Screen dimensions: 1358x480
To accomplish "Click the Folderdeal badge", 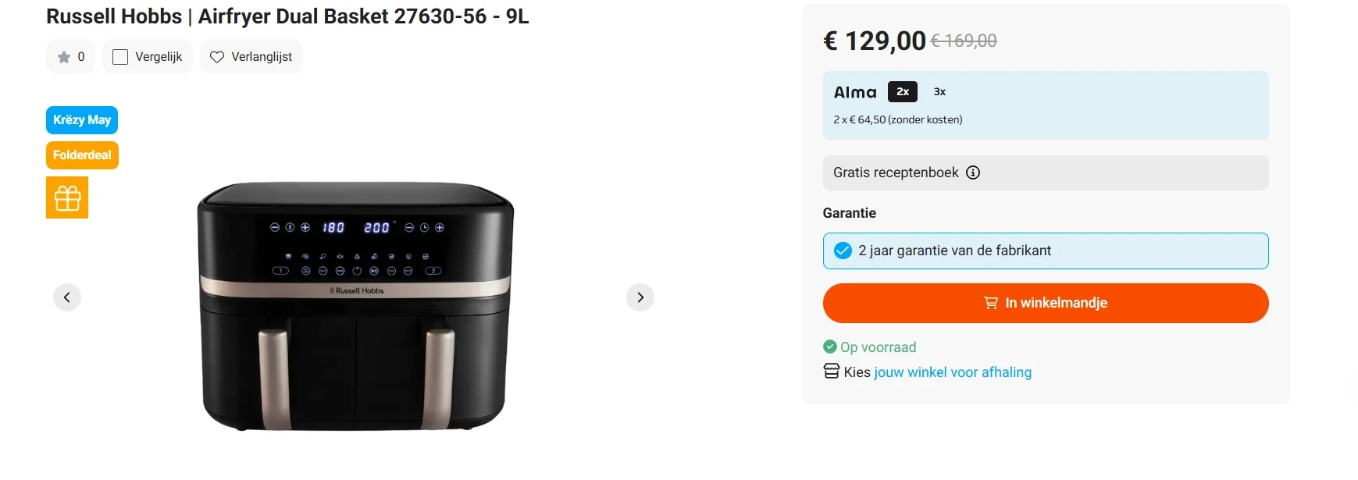I will [x=82, y=155].
